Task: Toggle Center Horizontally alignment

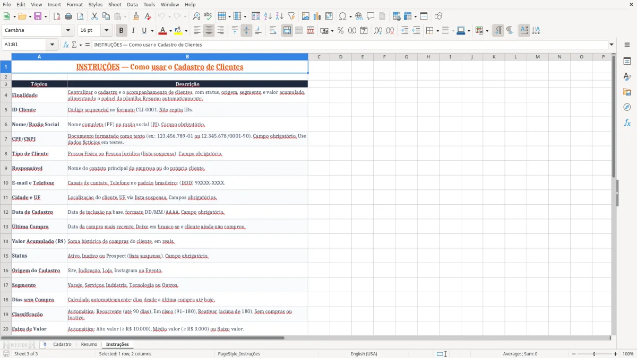Action: 209,31
